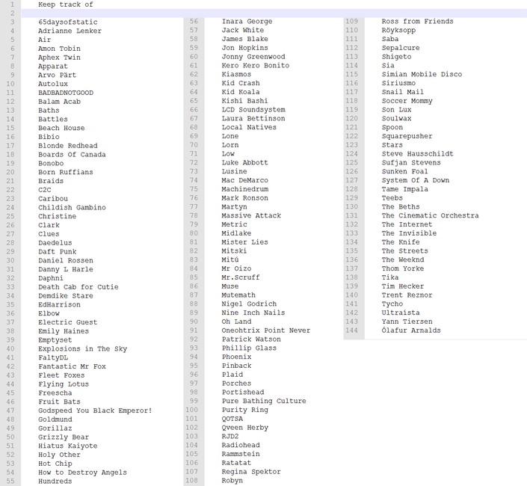Image resolution: width=527 pixels, height=486 pixels.
Task: Select the 'Daft Punk' line
Action: click(57, 252)
